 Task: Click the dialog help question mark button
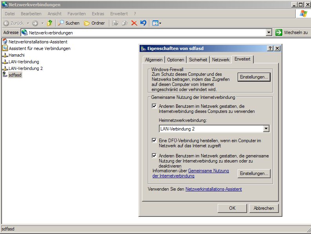click(270, 48)
